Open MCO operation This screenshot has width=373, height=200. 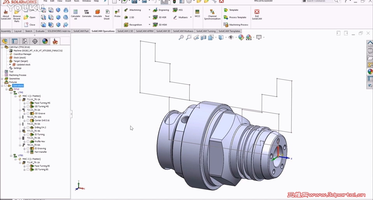[197, 14]
